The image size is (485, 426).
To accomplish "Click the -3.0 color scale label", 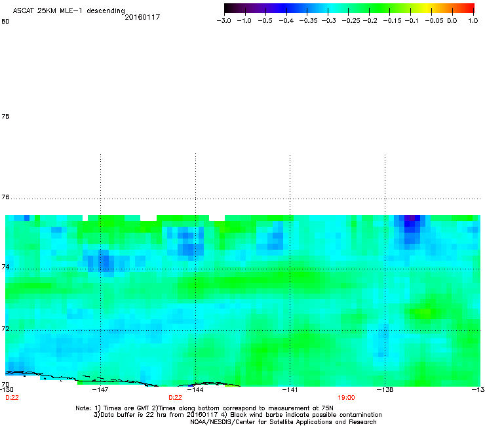I will pyautogui.click(x=223, y=21).
